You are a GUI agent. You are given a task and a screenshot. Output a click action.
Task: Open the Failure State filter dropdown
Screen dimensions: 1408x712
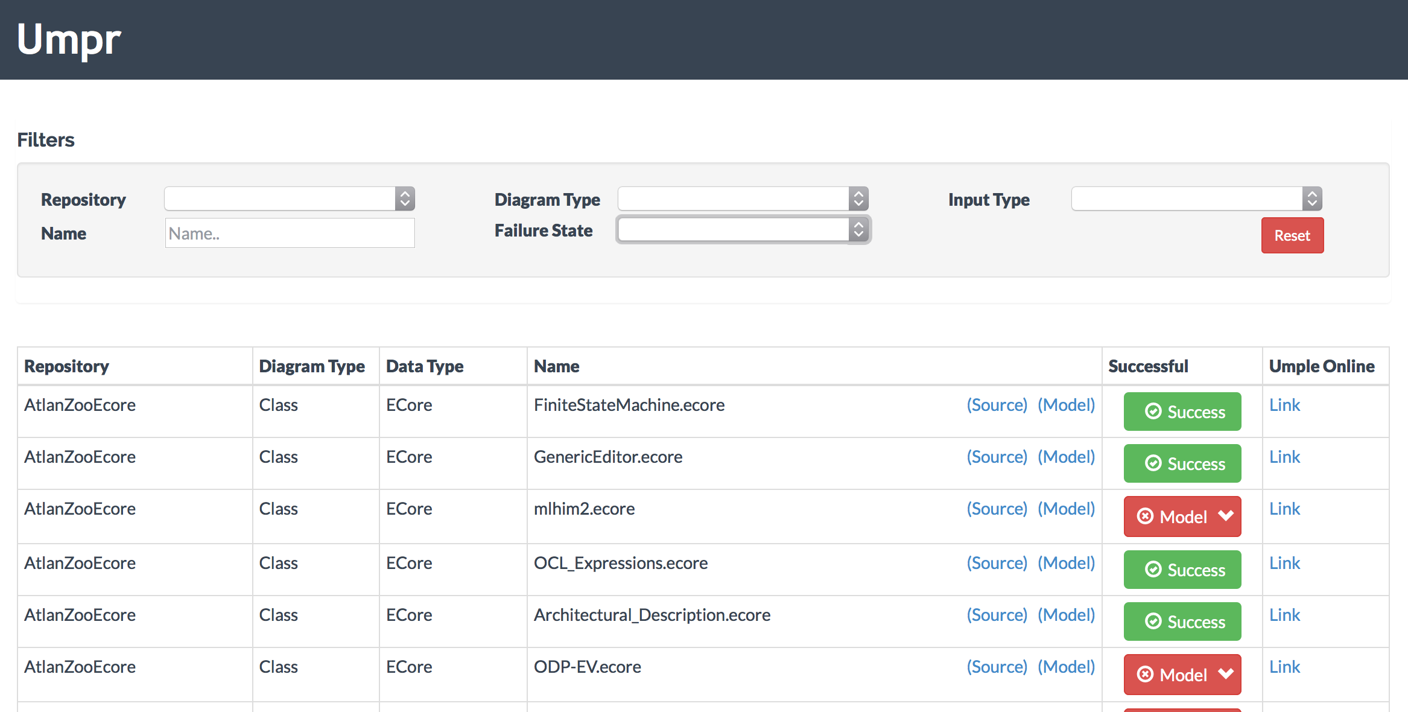point(743,229)
